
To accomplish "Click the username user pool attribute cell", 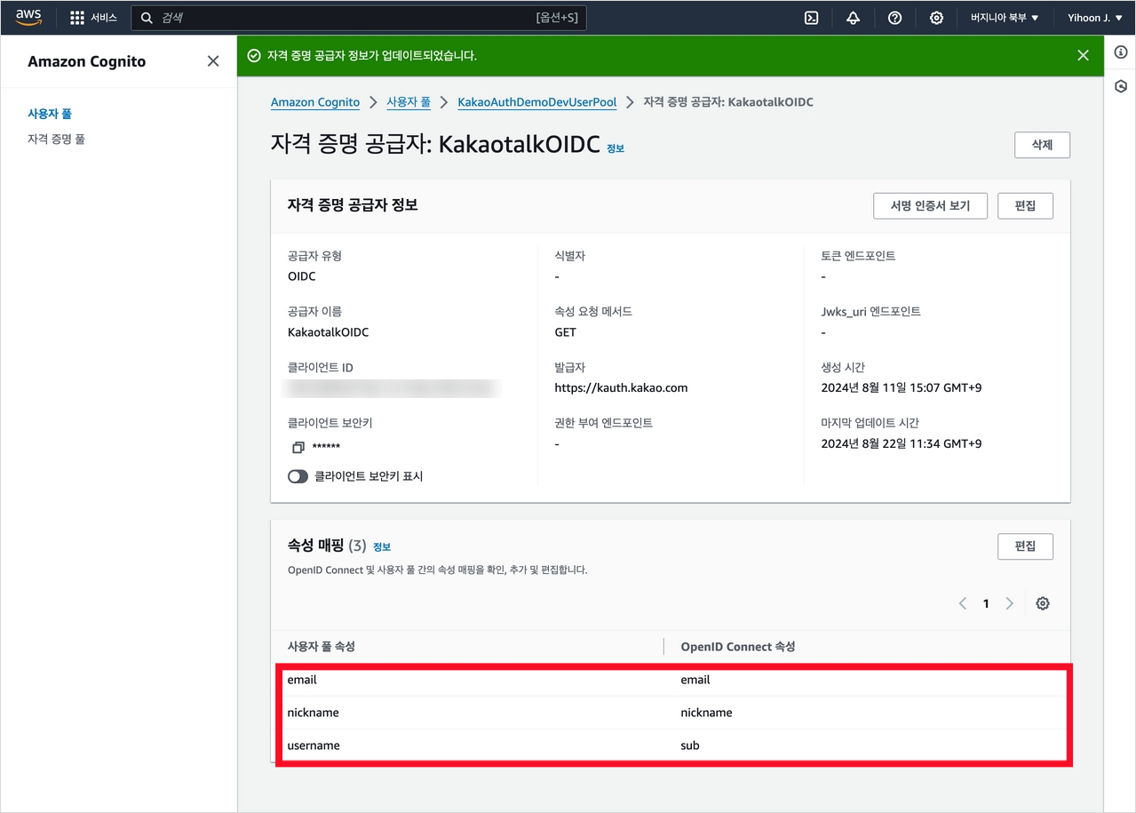I will [x=314, y=745].
